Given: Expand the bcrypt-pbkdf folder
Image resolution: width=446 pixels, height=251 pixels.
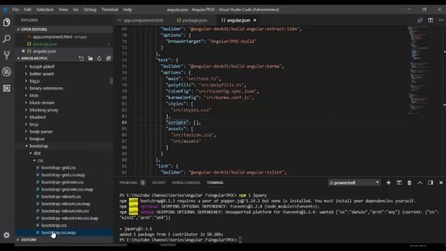Looking at the screenshot, I should coord(42,67).
